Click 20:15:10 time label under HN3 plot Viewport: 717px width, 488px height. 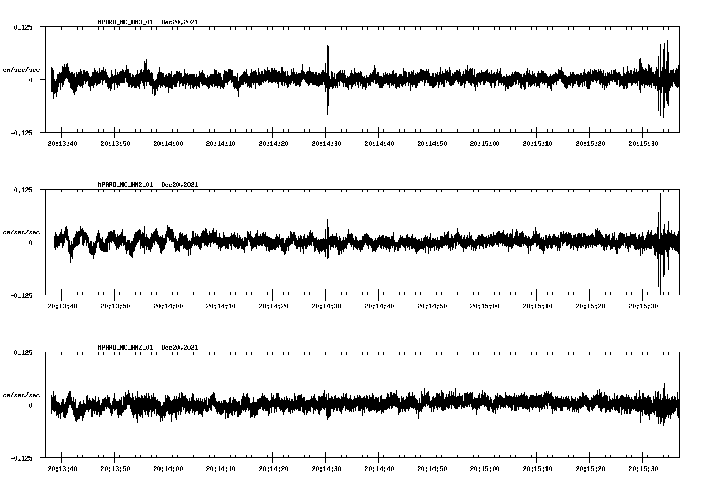tap(537, 143)
